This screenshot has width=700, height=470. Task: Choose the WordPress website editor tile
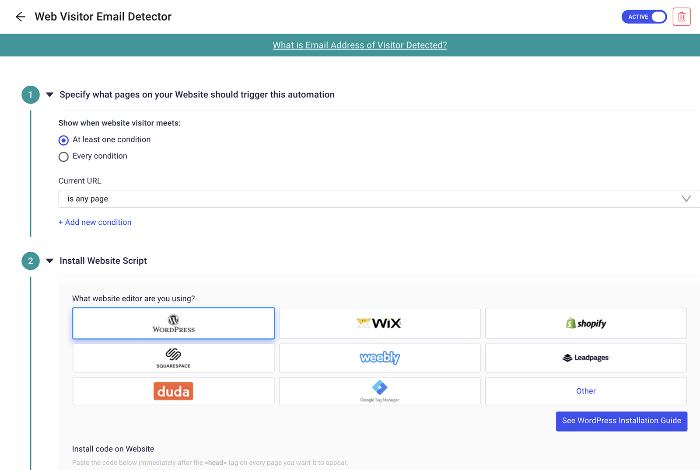pyautogui.click(x=174, y=324)
